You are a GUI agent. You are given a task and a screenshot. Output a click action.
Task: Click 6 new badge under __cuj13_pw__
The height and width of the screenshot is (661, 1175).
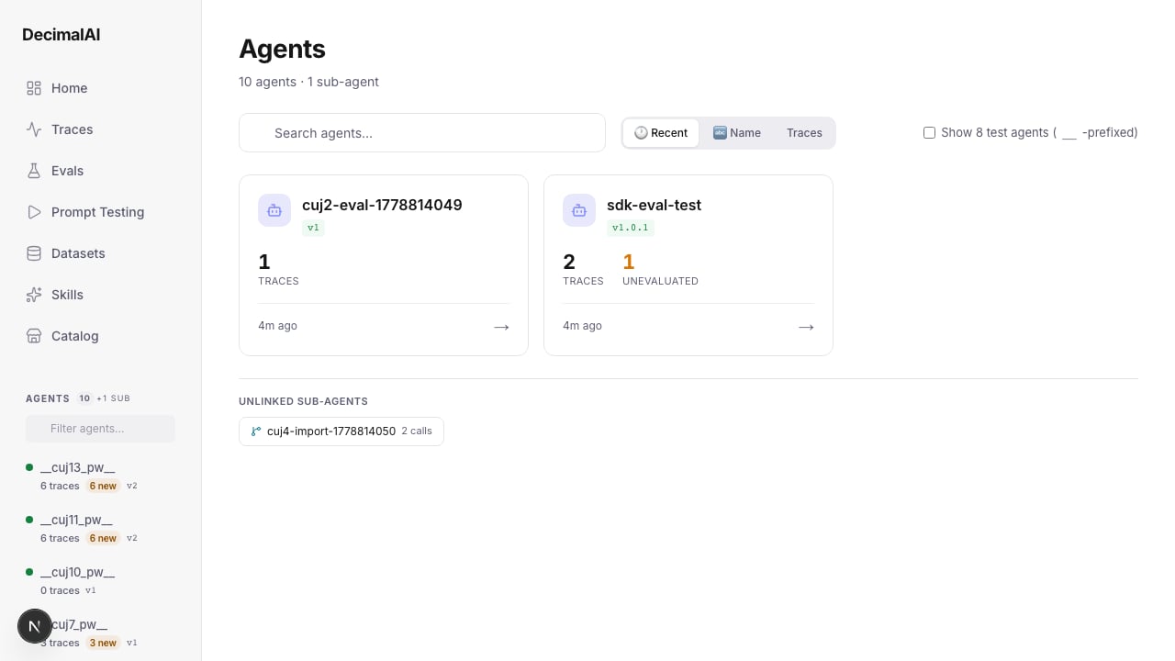pyautogui.click(x=103, y=486)
